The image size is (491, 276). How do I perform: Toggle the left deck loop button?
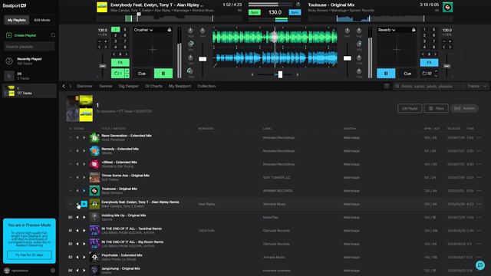[117, 74]
